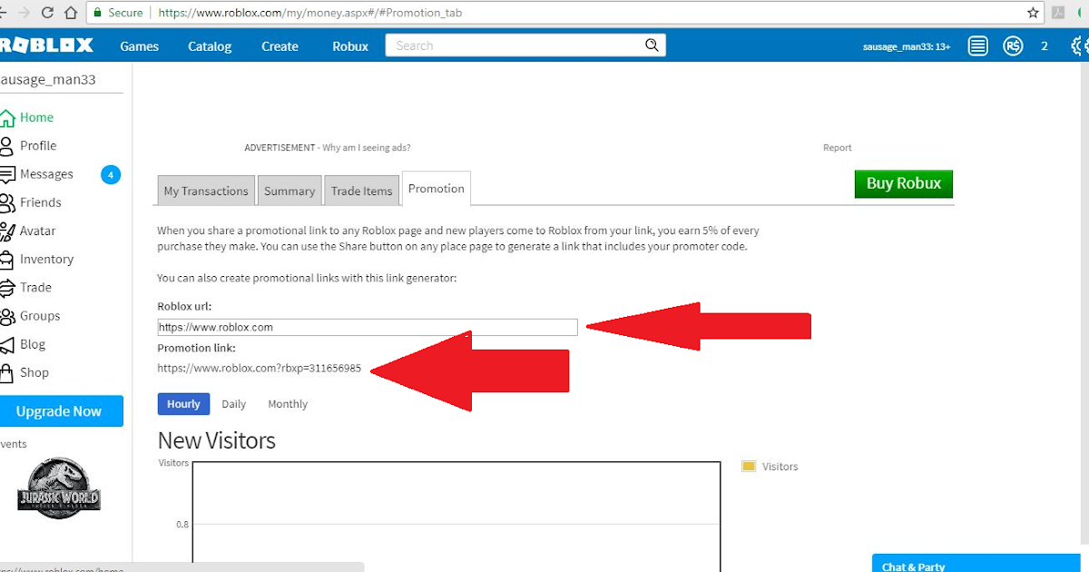Screen dimensions: 1089x572
Task: Click the sausage_man33: 13+ username in header
Action: coord(907,46)
